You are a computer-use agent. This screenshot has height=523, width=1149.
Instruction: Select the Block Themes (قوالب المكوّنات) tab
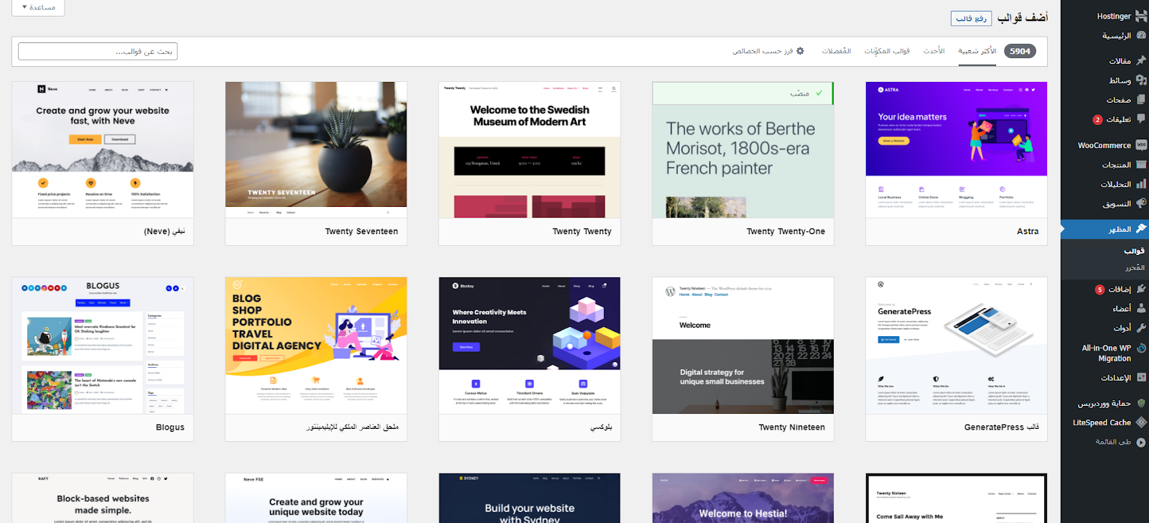coord(887,51)
